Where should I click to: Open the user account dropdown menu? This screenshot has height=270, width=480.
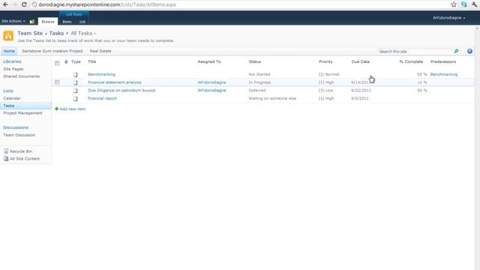point(448,18)
